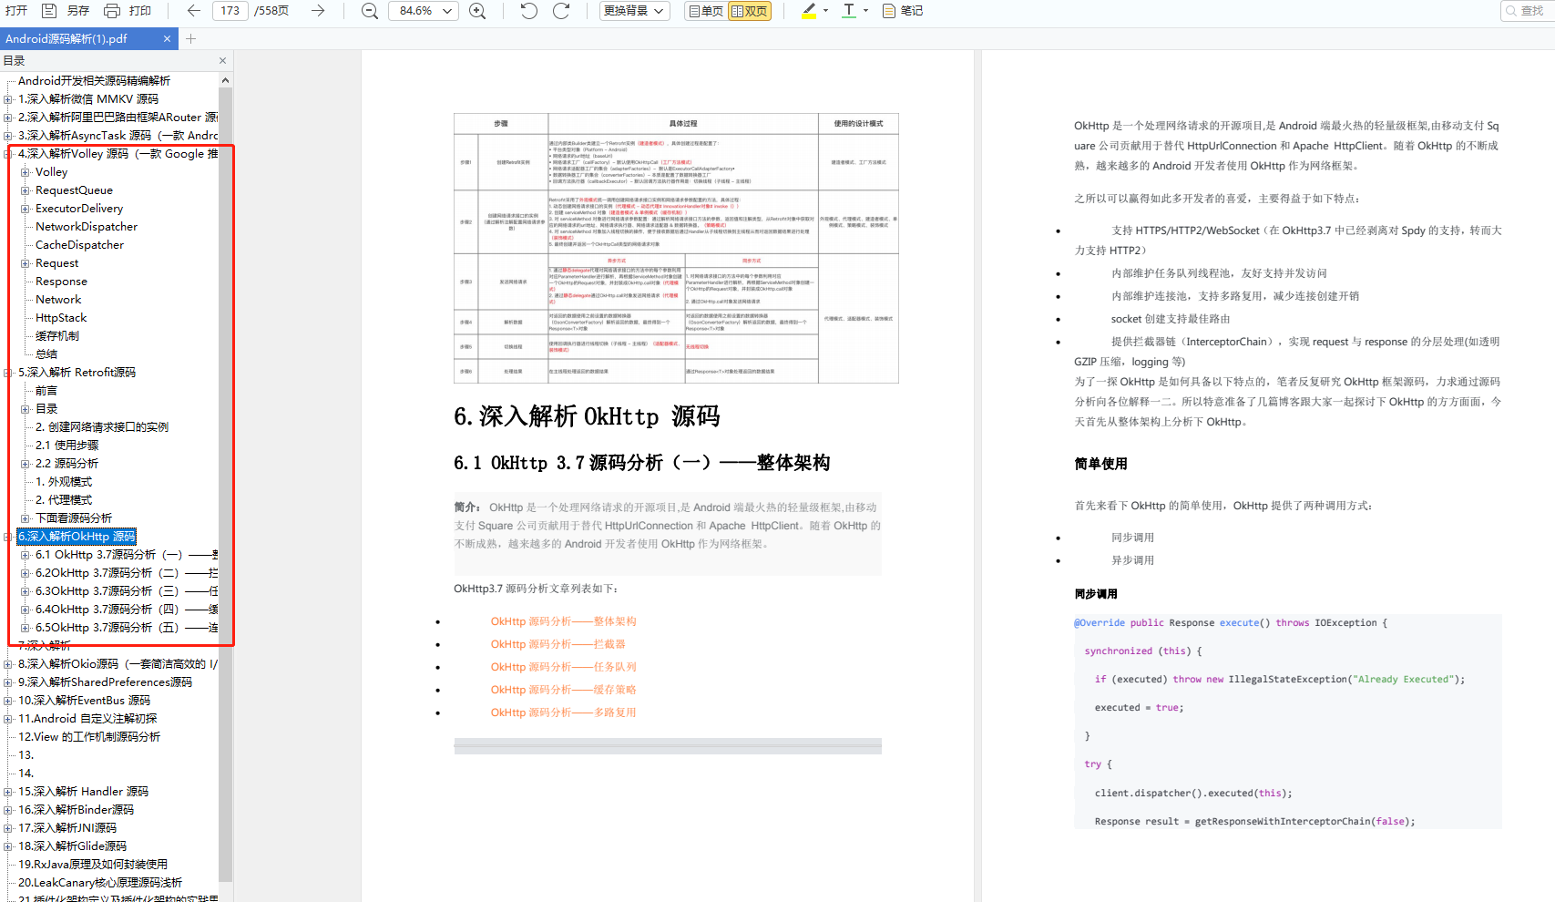Select NetworkDispatcher in the outline
1555x902 pixels.
pos(87,227)
